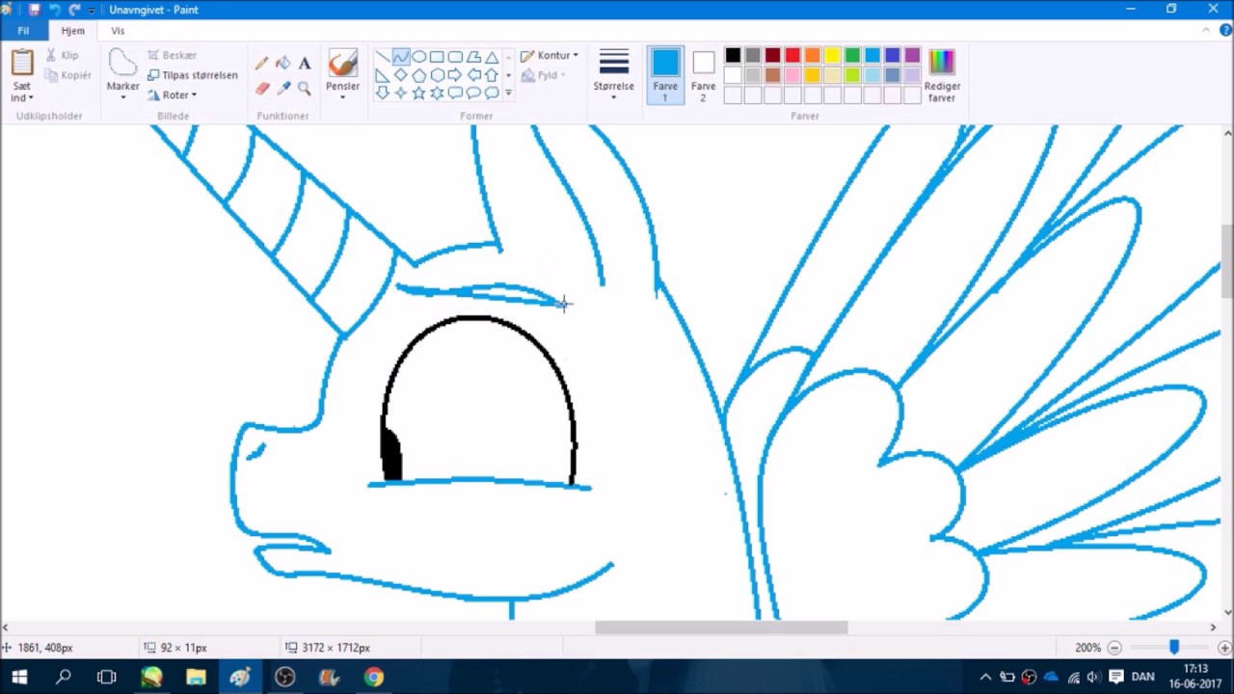Open Rediger farver color editor
Viewport: 1234px width, 694px height.
coord(942,74)
